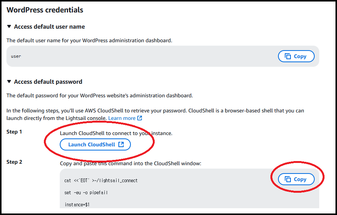Image resolution: width=337 pixels, height=215 pixels.
Task: Click the 'instance=$1' code line
Action: click(77, 205)
